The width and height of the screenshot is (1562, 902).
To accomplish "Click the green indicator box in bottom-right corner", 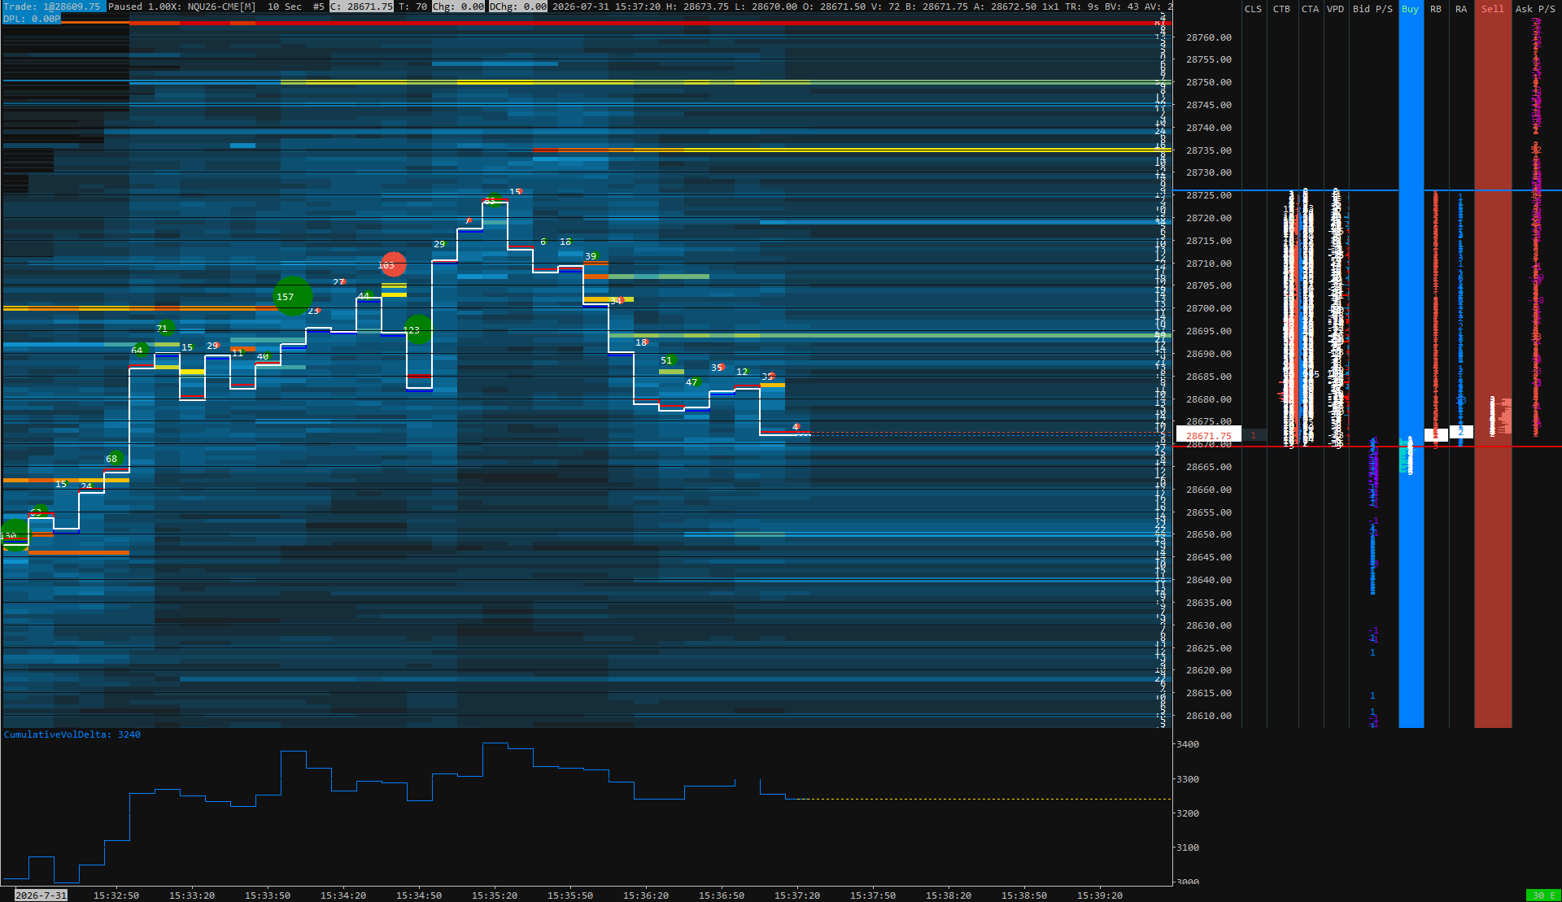I will pyautogui.click(x=1542, y=895).
